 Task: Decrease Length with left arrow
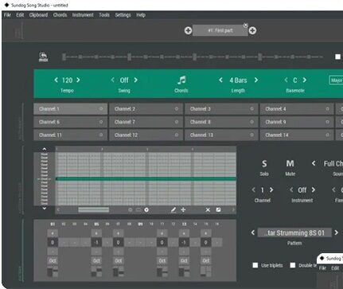(x=220, y=80)
